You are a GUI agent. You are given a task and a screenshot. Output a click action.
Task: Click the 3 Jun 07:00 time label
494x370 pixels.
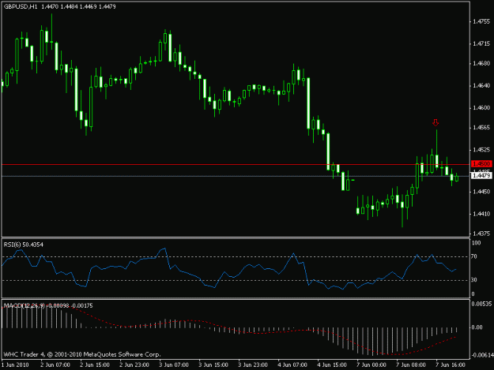(x=174, y=365)
